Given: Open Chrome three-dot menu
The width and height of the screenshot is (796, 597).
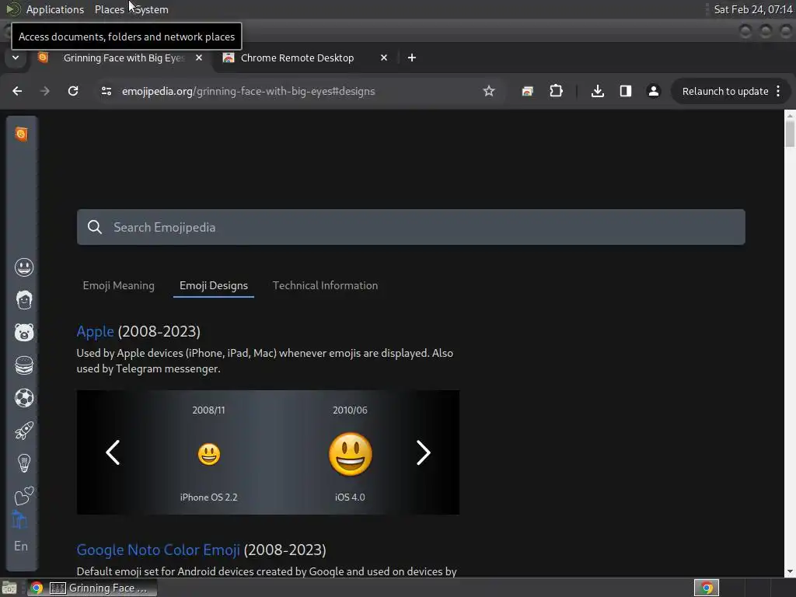Looking at the screenshot, I should click(x=778, y=91).
